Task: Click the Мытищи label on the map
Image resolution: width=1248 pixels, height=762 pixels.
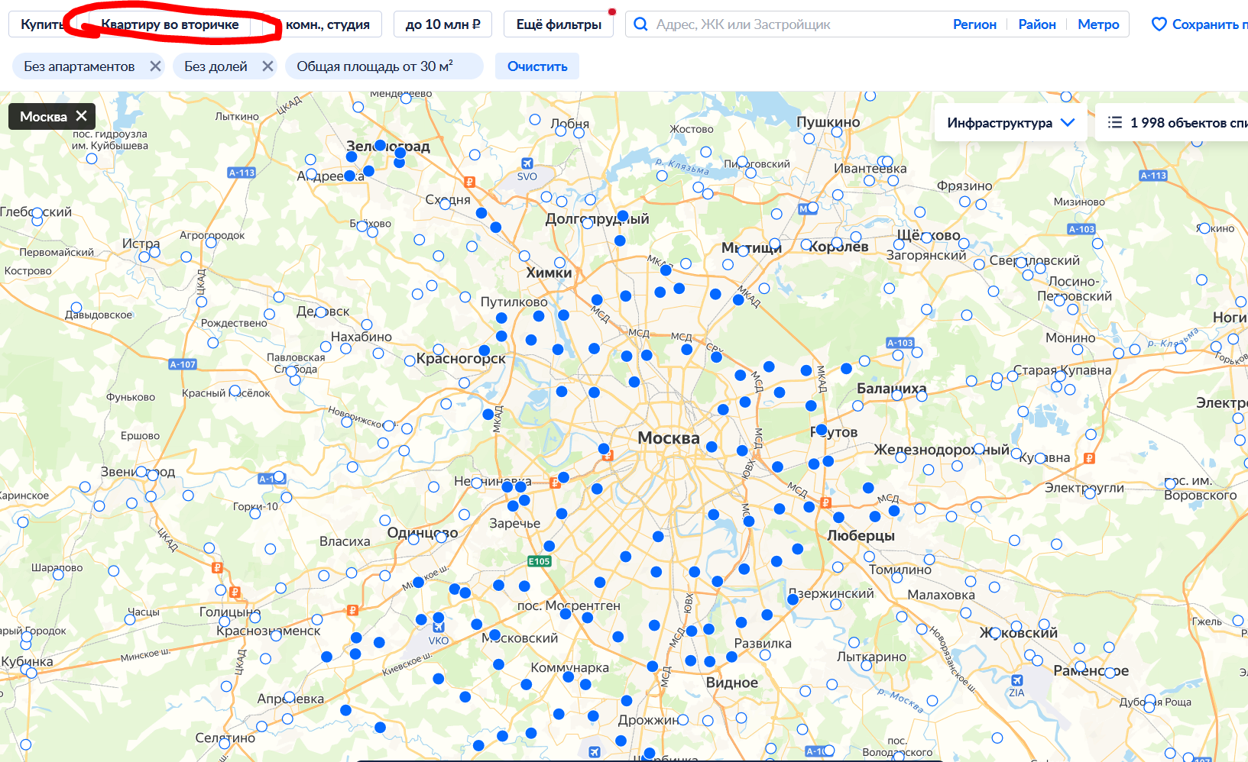Action: coord(751,247)
